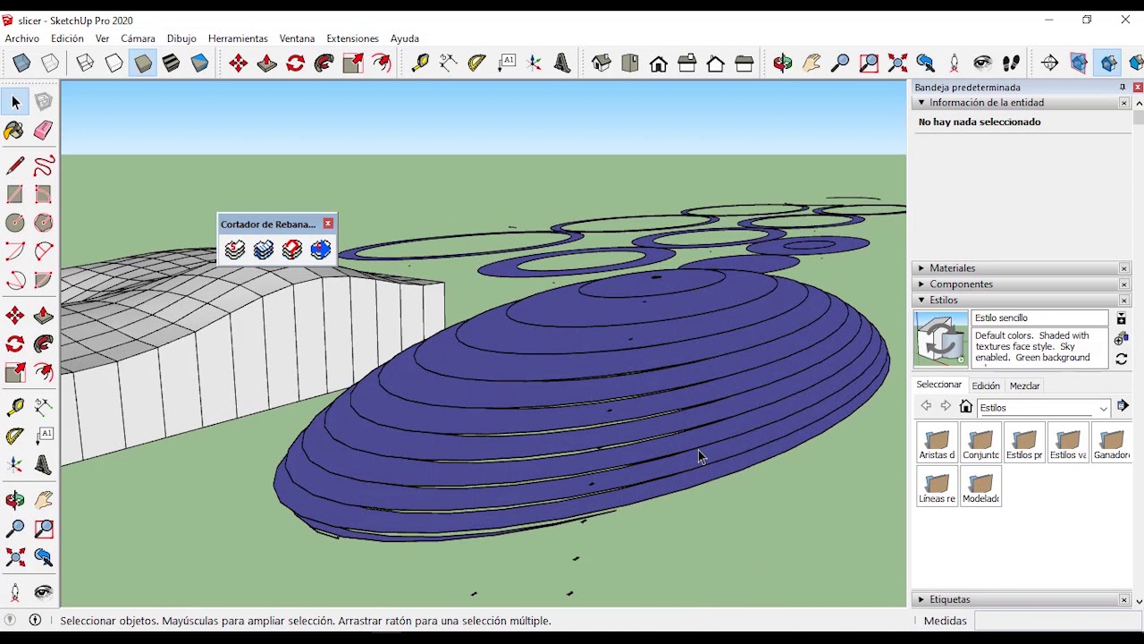Switch to the Edición tab in Estilos

click(x=986, y=386)
